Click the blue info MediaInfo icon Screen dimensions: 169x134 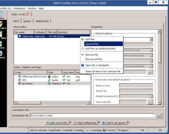(83, 65)
